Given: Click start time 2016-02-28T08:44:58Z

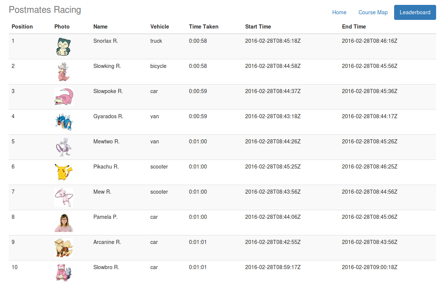Looking at the screenshot, I should point(273,66).
